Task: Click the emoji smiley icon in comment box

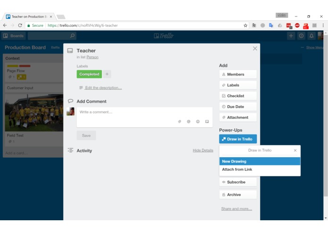Action: coord(198,122)
